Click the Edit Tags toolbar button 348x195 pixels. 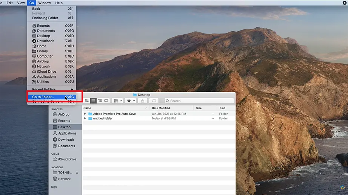tap(154, 101)
